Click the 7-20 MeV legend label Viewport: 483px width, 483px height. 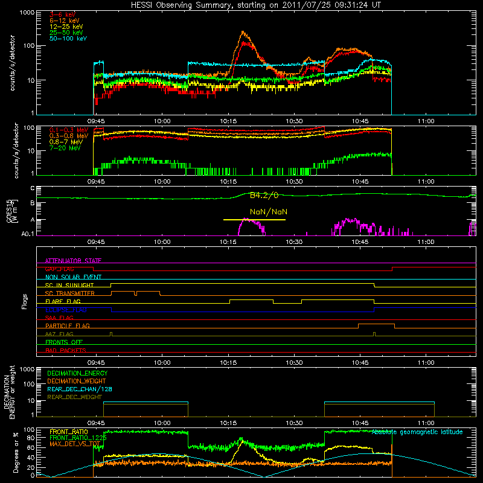pos(65,148)
